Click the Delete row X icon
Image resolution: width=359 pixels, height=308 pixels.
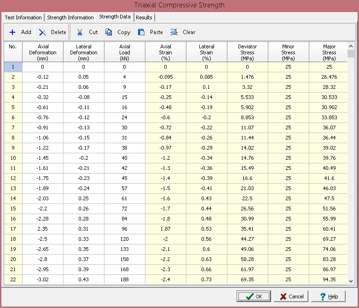tap(42, 32)
